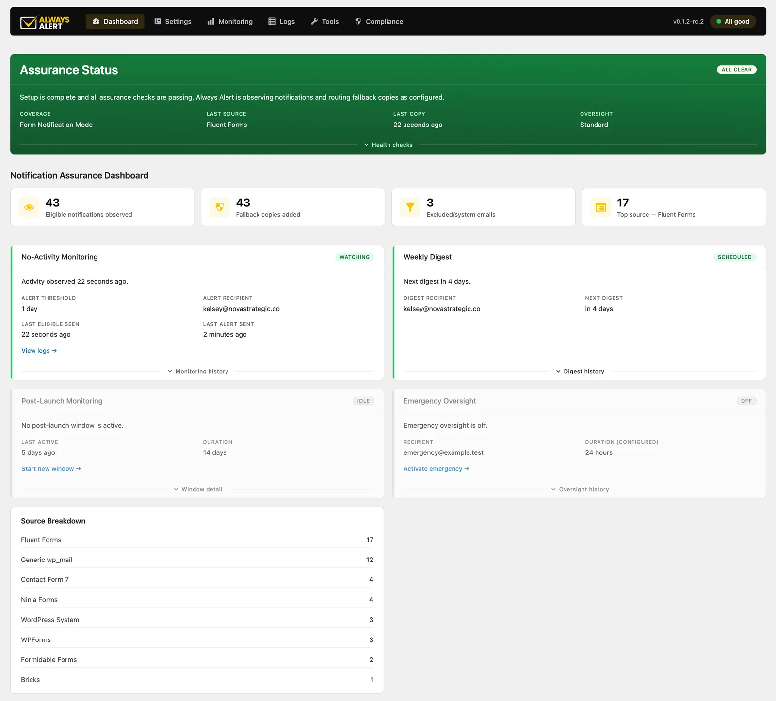The image size is (776, 701).
Task: Click the SCHEDULED status badge
Action: click(735, 257)
